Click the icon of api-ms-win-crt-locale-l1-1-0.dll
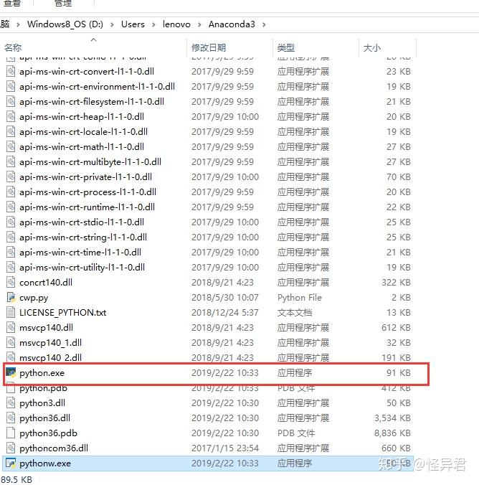Image resolution: width=479 pixels, height=485 pixels. click(x=11, y=132)
